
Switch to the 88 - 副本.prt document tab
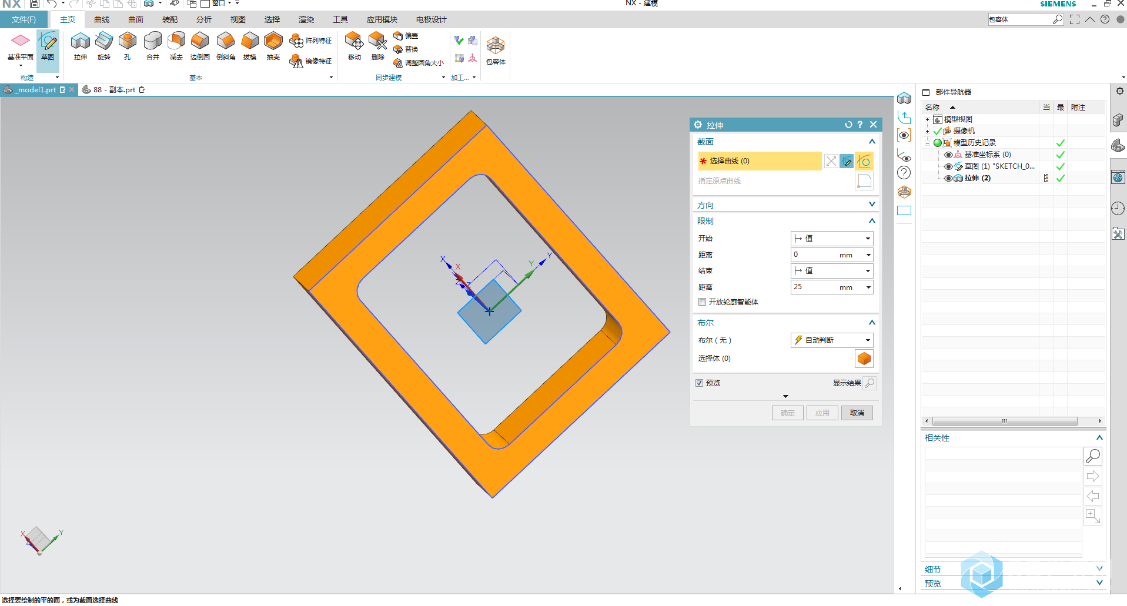point(113,90)
